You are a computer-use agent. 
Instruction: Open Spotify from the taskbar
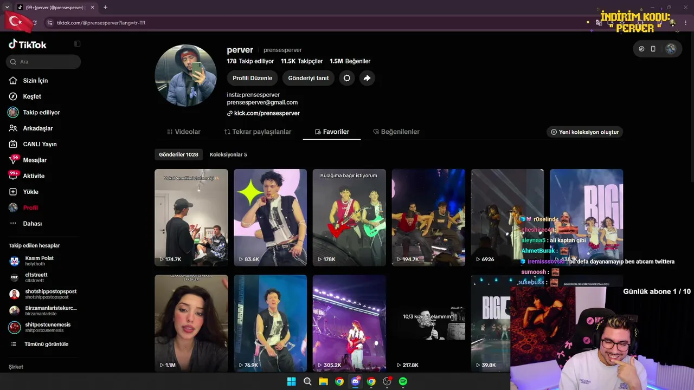click(403, 381)
